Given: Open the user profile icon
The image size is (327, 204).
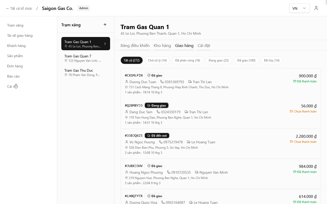Looking at the screenshot, I should [316, 8].
